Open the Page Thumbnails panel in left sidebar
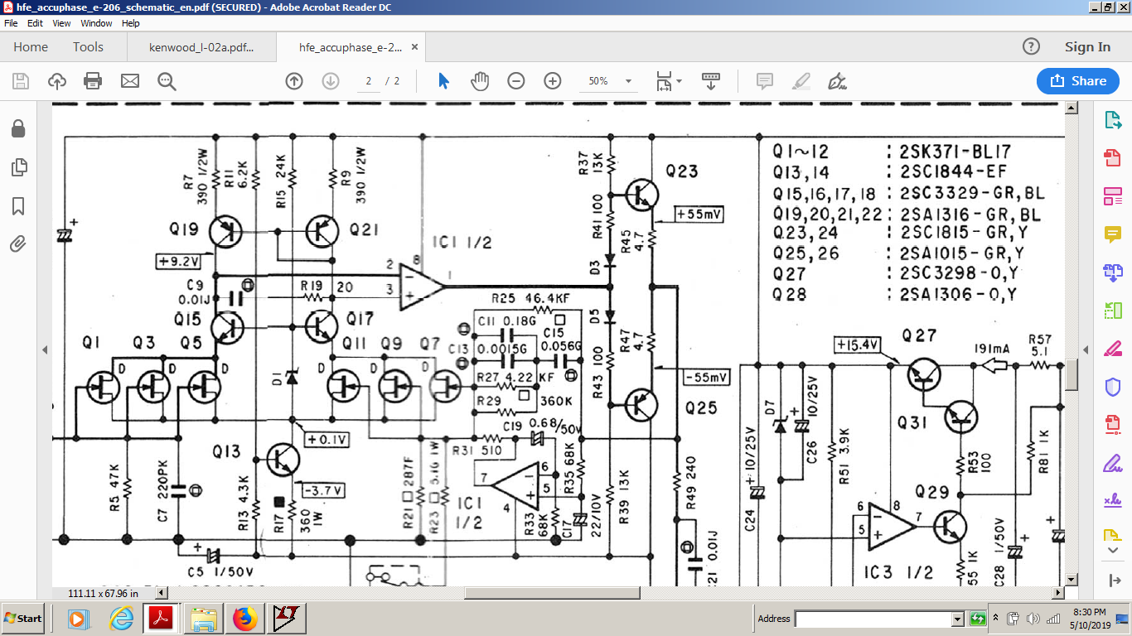The height and width of the screenshot is (636, 1132). coord(17,167)
